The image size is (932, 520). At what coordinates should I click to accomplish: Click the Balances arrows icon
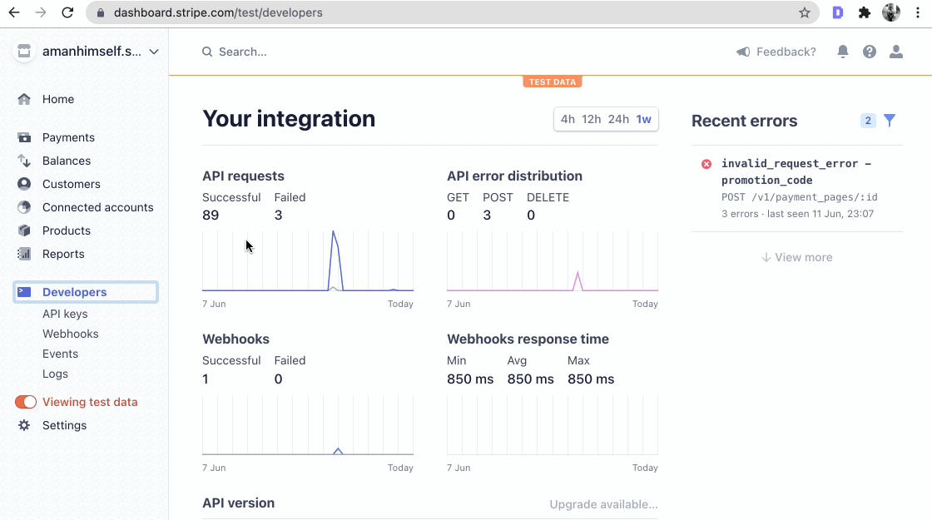[24, 161]
